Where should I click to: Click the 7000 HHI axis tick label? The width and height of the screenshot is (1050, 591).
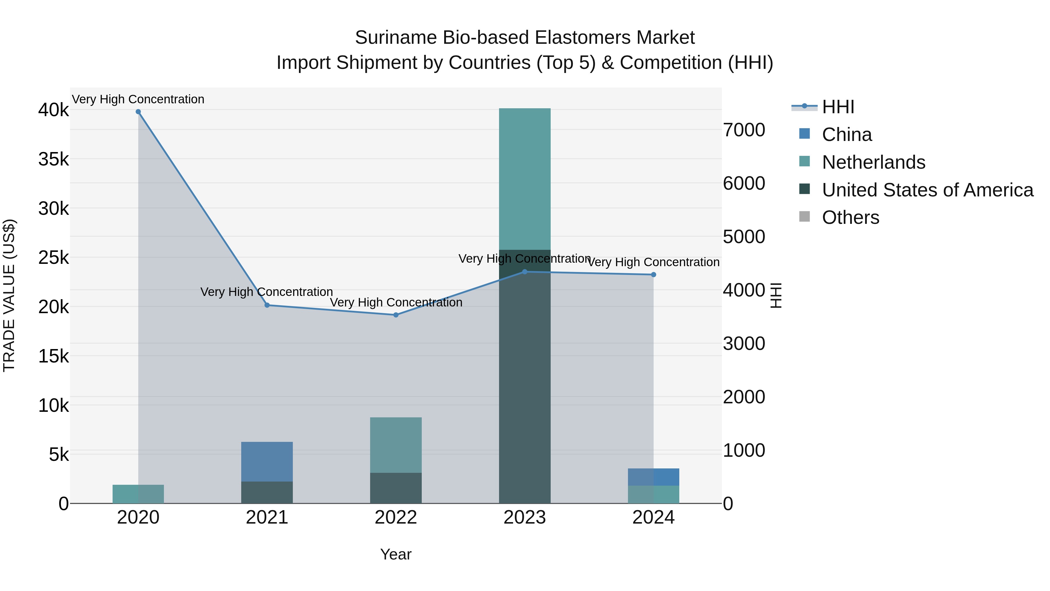pos(744,130)
